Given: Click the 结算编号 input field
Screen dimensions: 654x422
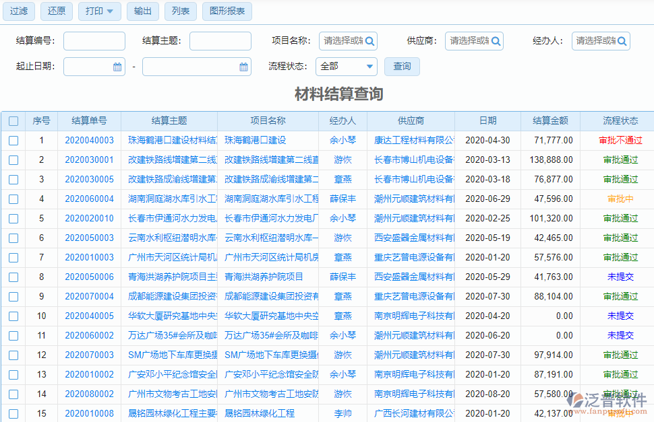Looking at the screenshot, I should (x=94, y=41).
